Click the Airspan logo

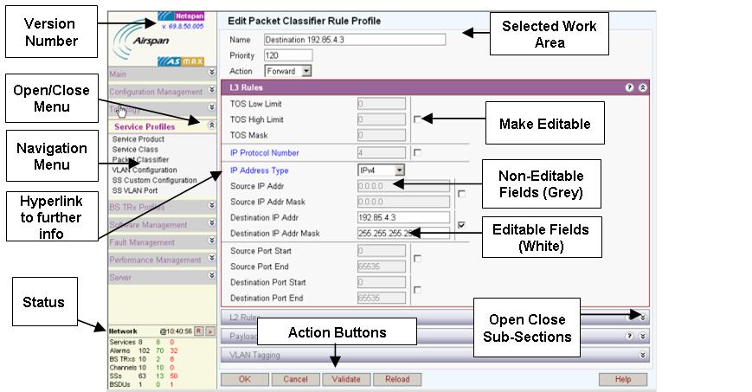tap(149, 42)
